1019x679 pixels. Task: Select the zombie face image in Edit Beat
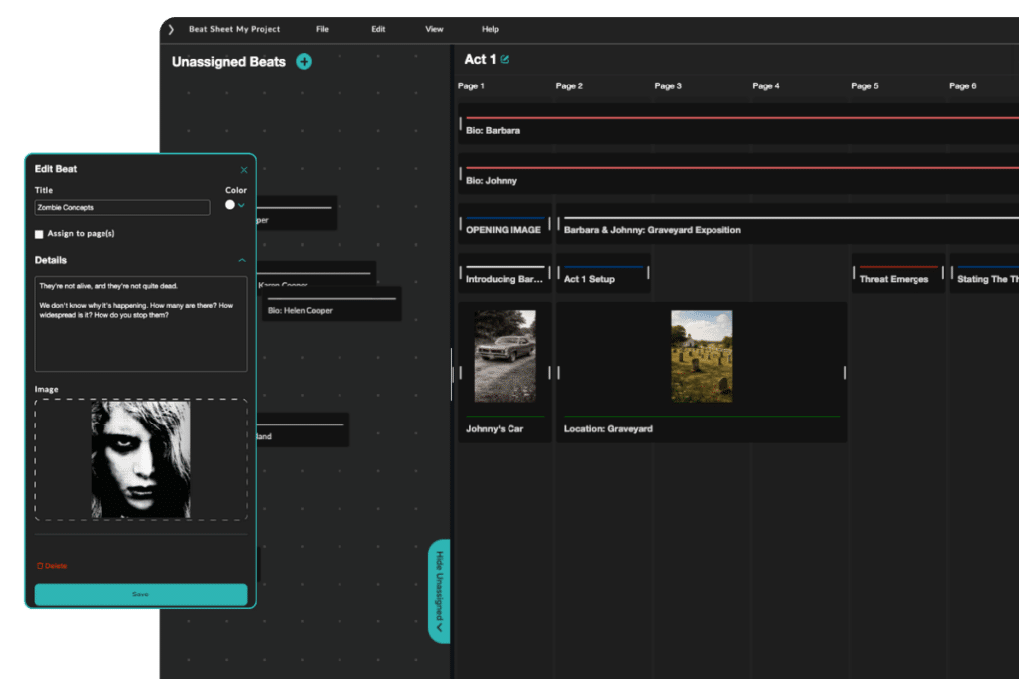(x=141, y=459)
